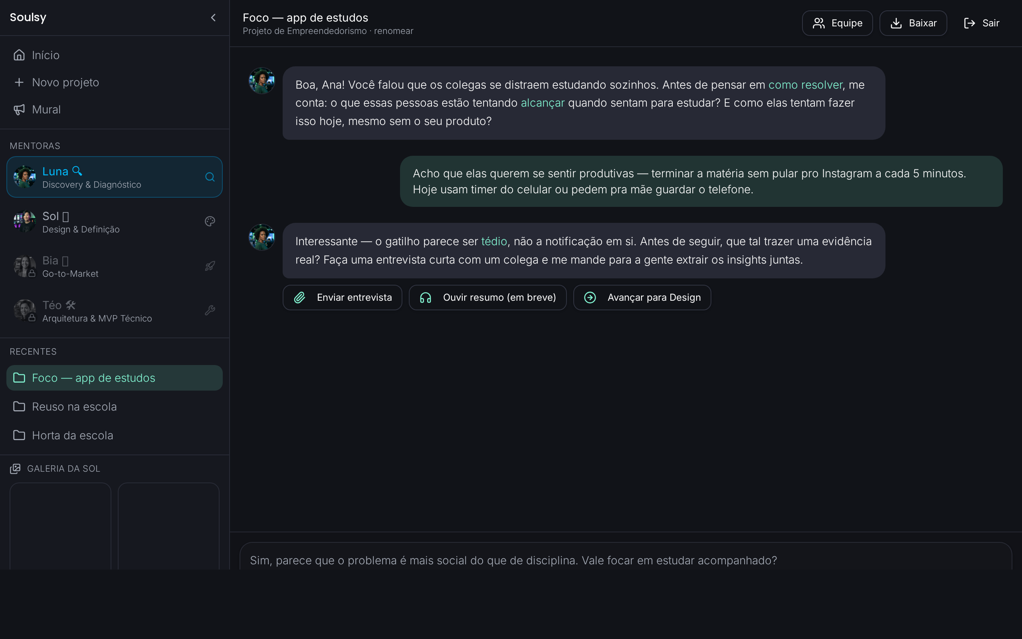Click the Galeria da Sol images icon
The image size is (1022, 639).
(15, 468)
